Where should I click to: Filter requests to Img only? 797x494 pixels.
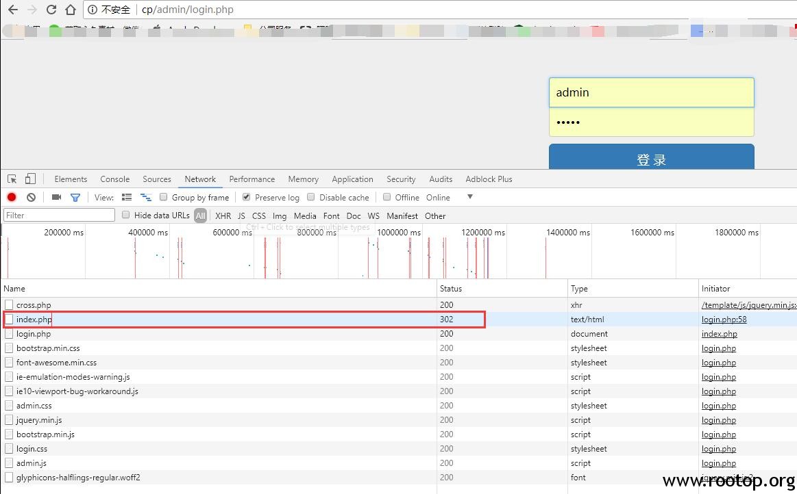[x=280, y=216]
